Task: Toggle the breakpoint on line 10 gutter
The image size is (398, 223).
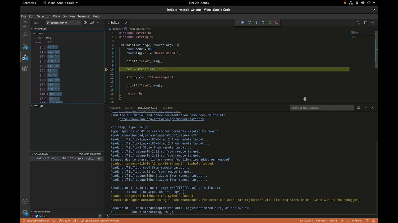Action: click(x=106, y=69)
